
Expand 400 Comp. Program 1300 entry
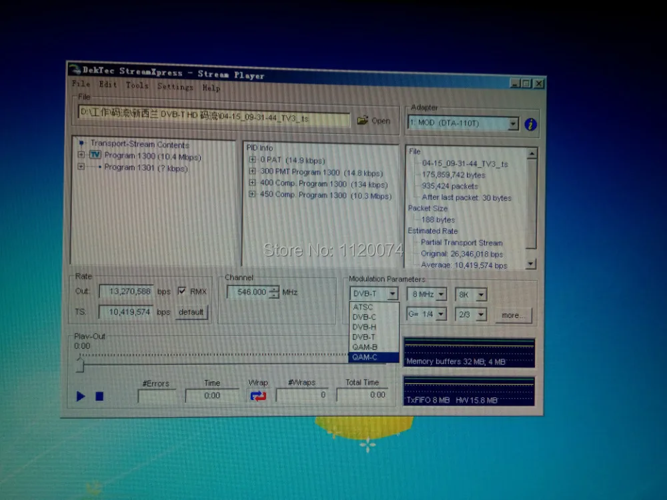pos(252,183)
